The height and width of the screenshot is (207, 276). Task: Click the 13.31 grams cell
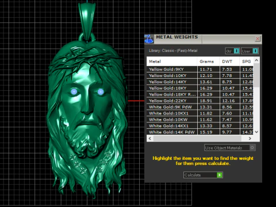tap(209, 107)
